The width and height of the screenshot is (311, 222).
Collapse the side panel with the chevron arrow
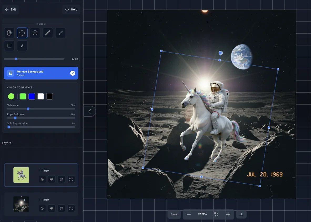pyautogui.click(x=89, y=111)
